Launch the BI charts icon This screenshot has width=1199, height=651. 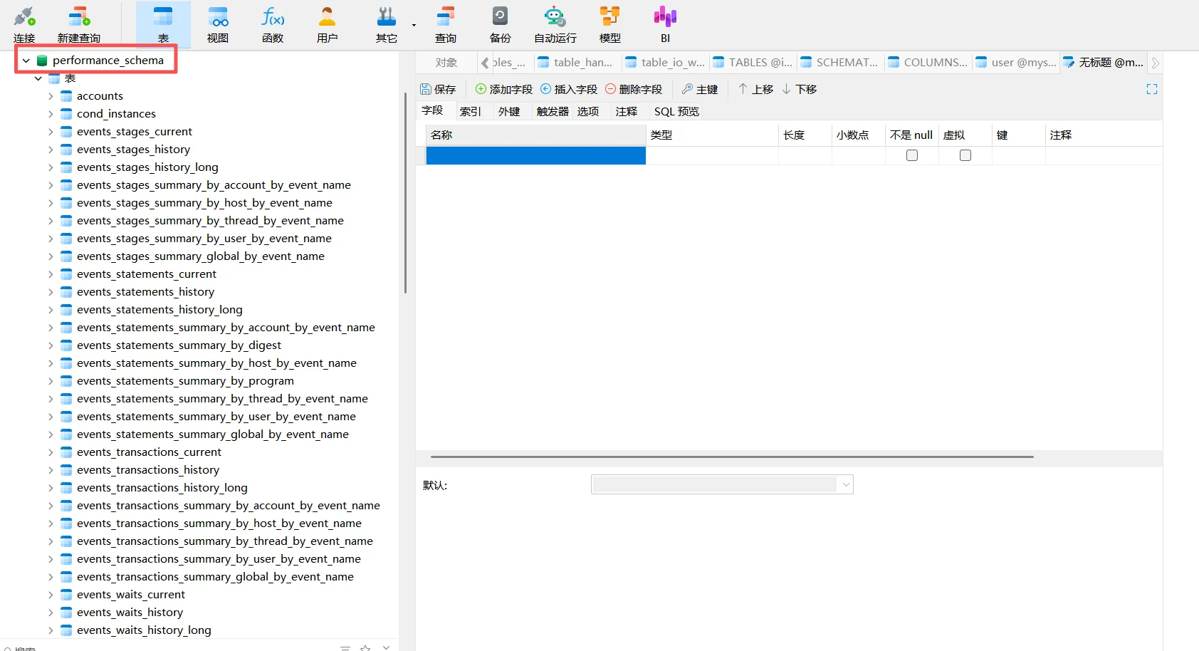click(x=665, y=24)
